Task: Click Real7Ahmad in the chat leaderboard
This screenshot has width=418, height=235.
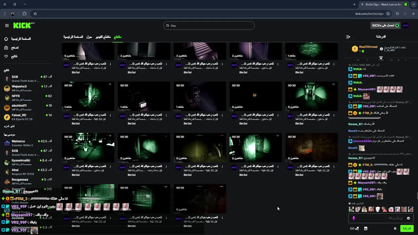Action: tap(368, 47)
